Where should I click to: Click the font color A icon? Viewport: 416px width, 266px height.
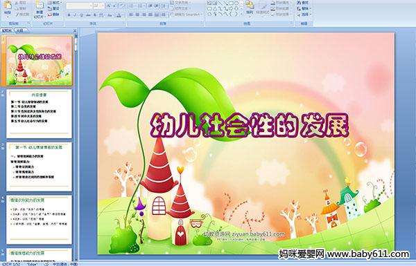[x=119, y=15]
